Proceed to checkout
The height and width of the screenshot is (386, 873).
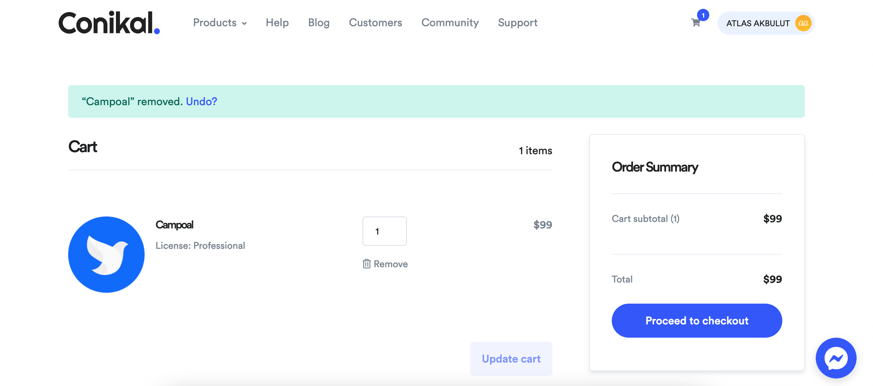tap(697, 321)
